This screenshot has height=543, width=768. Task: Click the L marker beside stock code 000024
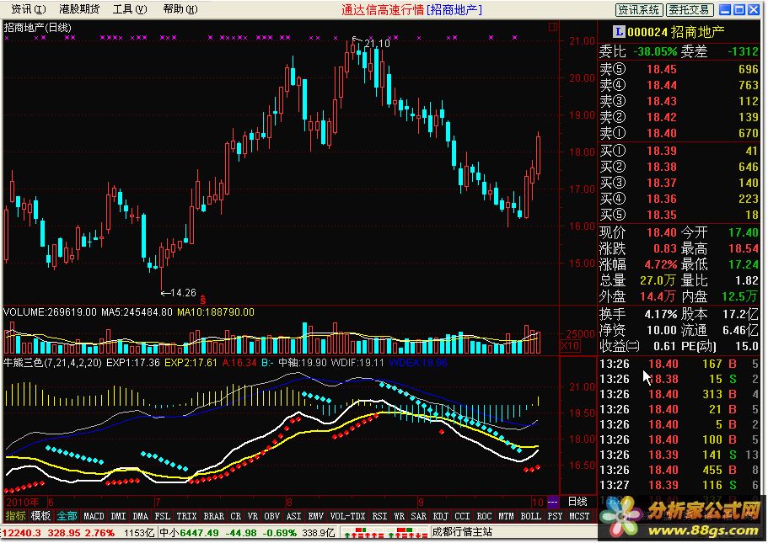619,32
